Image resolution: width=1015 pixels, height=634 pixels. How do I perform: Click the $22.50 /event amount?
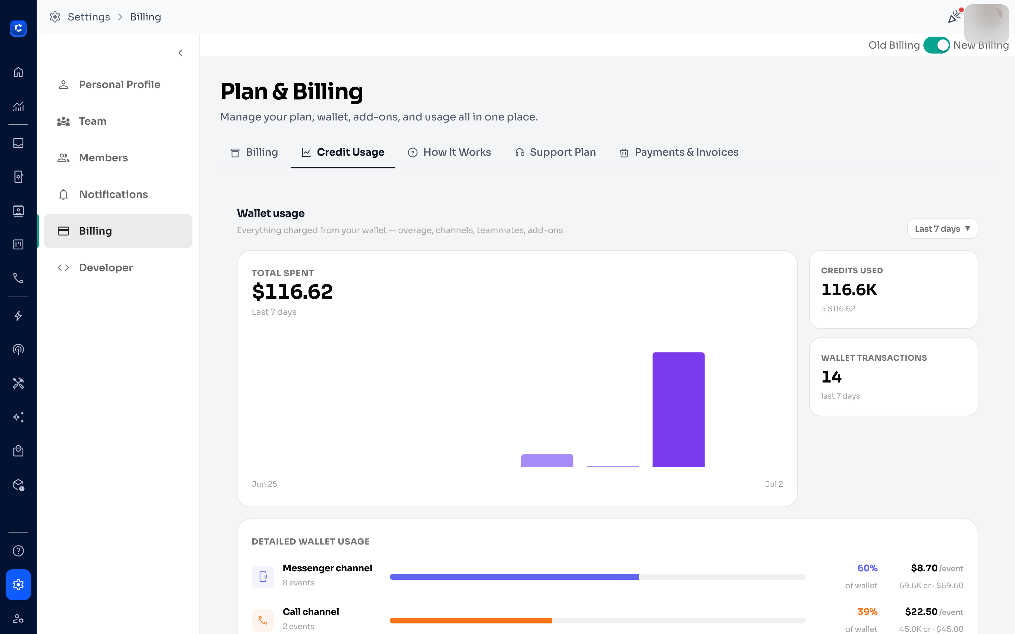[934, 612]
